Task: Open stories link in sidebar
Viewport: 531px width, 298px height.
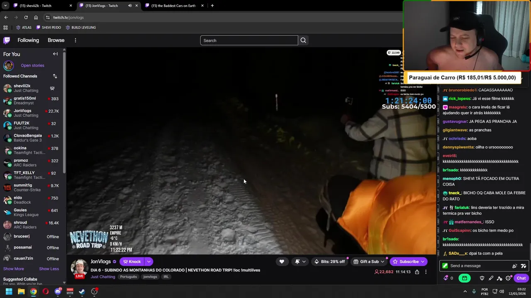Action: pyautogui.click(x=32, y=65)
